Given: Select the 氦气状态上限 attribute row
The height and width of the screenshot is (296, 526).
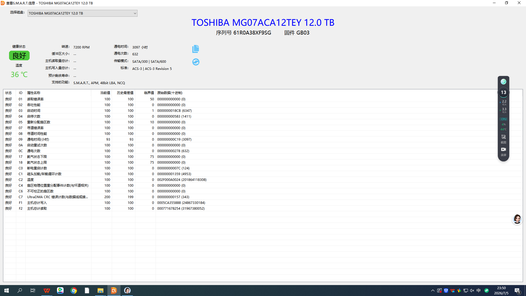Looking at the screenshot, I should [263, 163].
